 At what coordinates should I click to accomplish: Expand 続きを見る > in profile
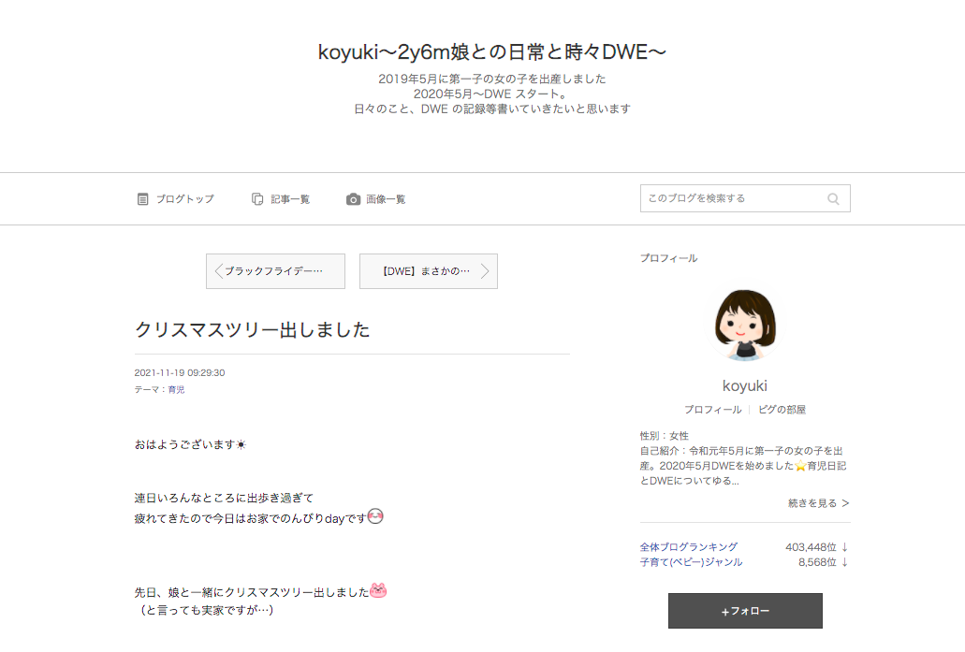click(x=819, y=503)
